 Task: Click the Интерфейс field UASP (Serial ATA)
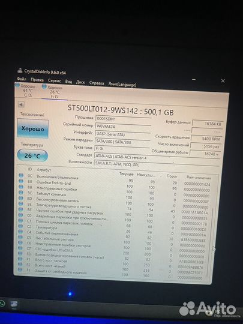point(122,134)
